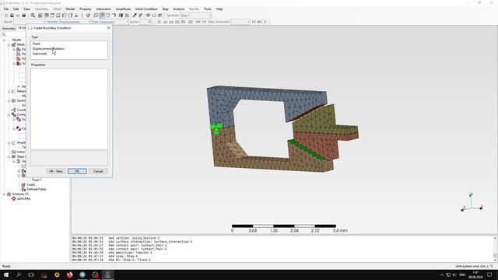
Task: Cancel the Create Boundary Condition dialog
Action: pyautogui.click(x=98, y=171)
